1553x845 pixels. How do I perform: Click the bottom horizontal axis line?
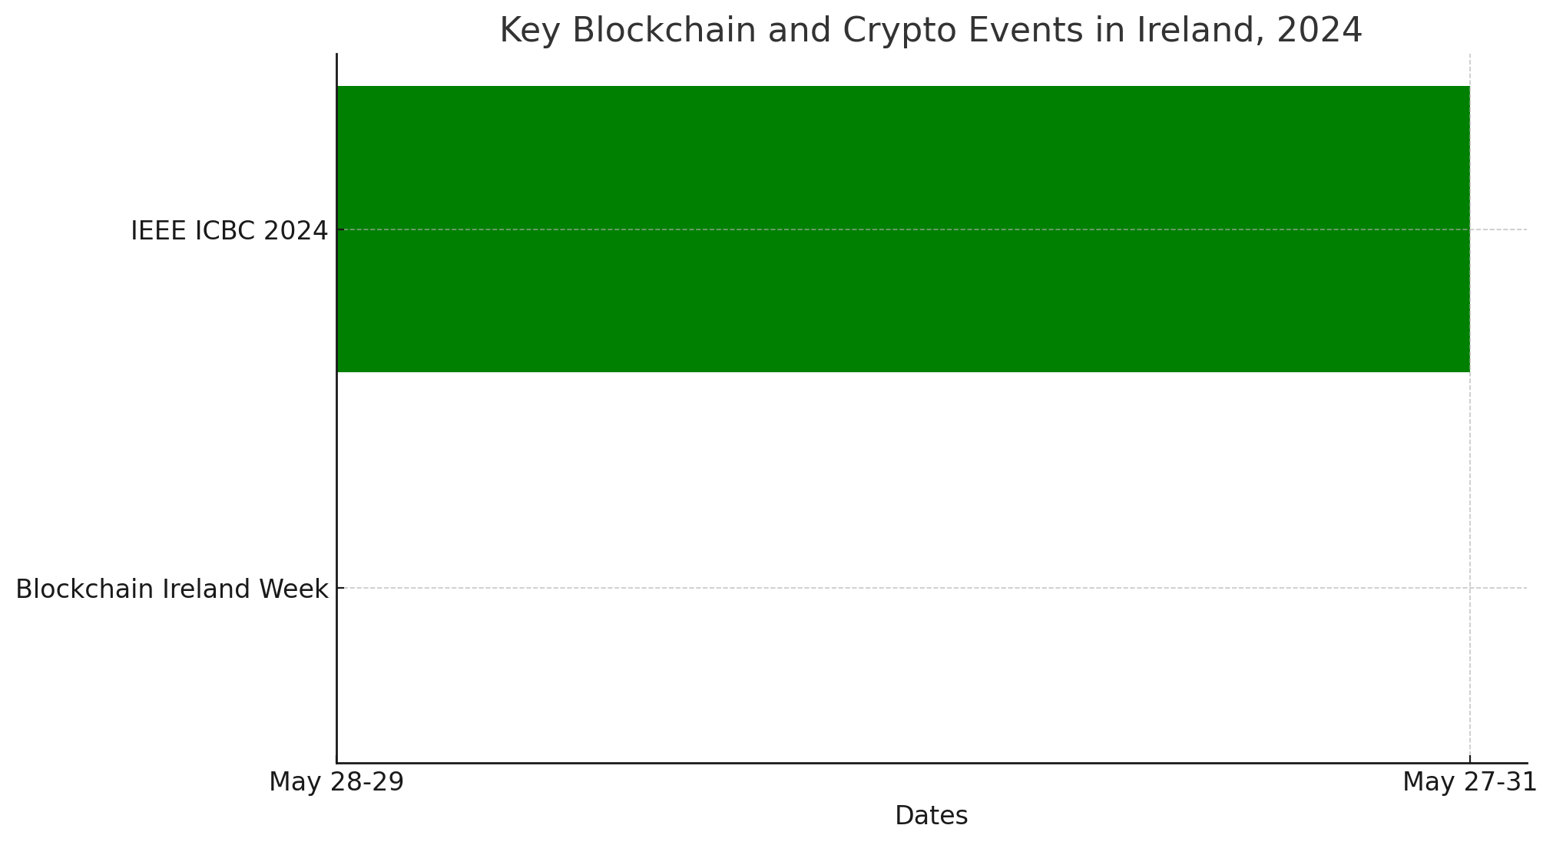click(x=932, y=763)
